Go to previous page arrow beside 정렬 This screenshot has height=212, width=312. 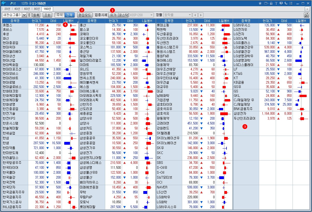[x=196, y=15]
